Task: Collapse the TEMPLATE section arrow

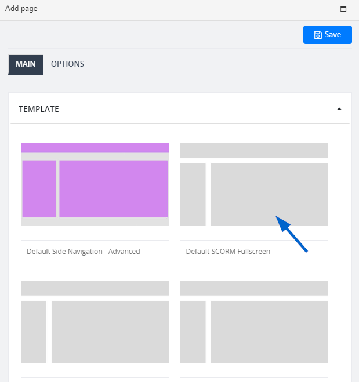Action: click(x=339, y=109)
